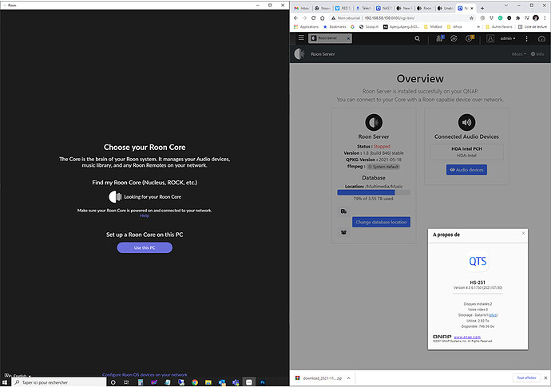Open the www.qnap.com link
The width and height of the screenshot is (551, 387).
point(467,337)
